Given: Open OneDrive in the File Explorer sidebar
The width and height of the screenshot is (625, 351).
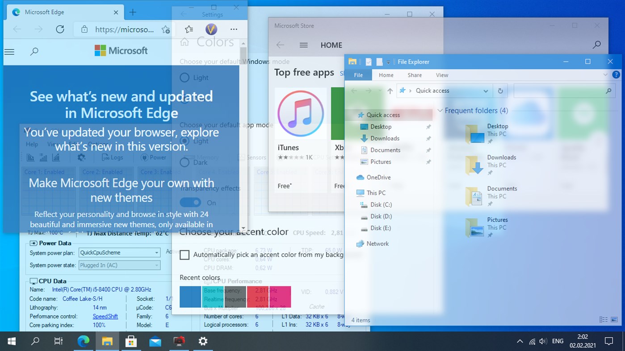Looking at the screenshot, I should pyautogui.click(x=378, y=177).
